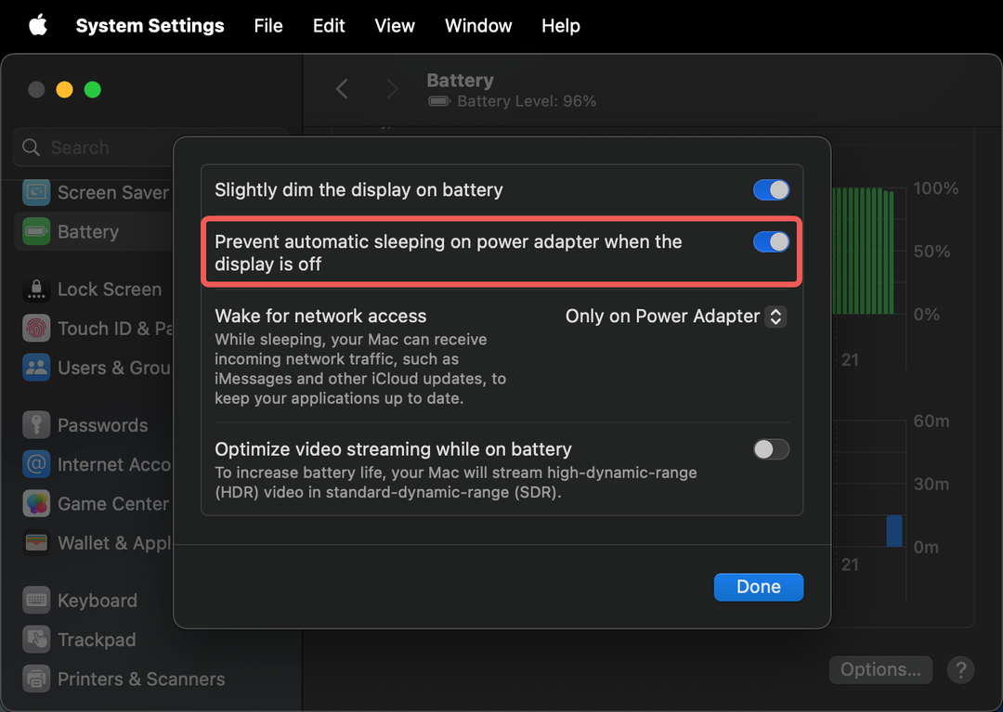Screen dimensions: 1003x712
Task: Open the Window menu
Action: point(478,26)
